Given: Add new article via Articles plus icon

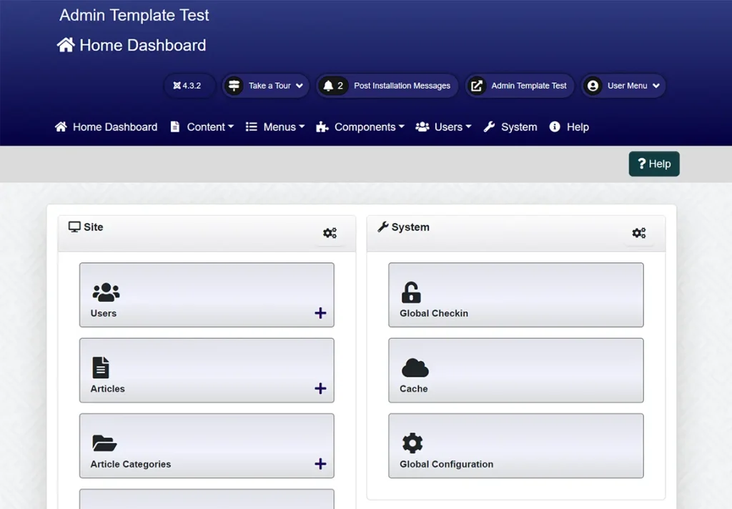Looking at the screenshot, I should coord(320,388).
